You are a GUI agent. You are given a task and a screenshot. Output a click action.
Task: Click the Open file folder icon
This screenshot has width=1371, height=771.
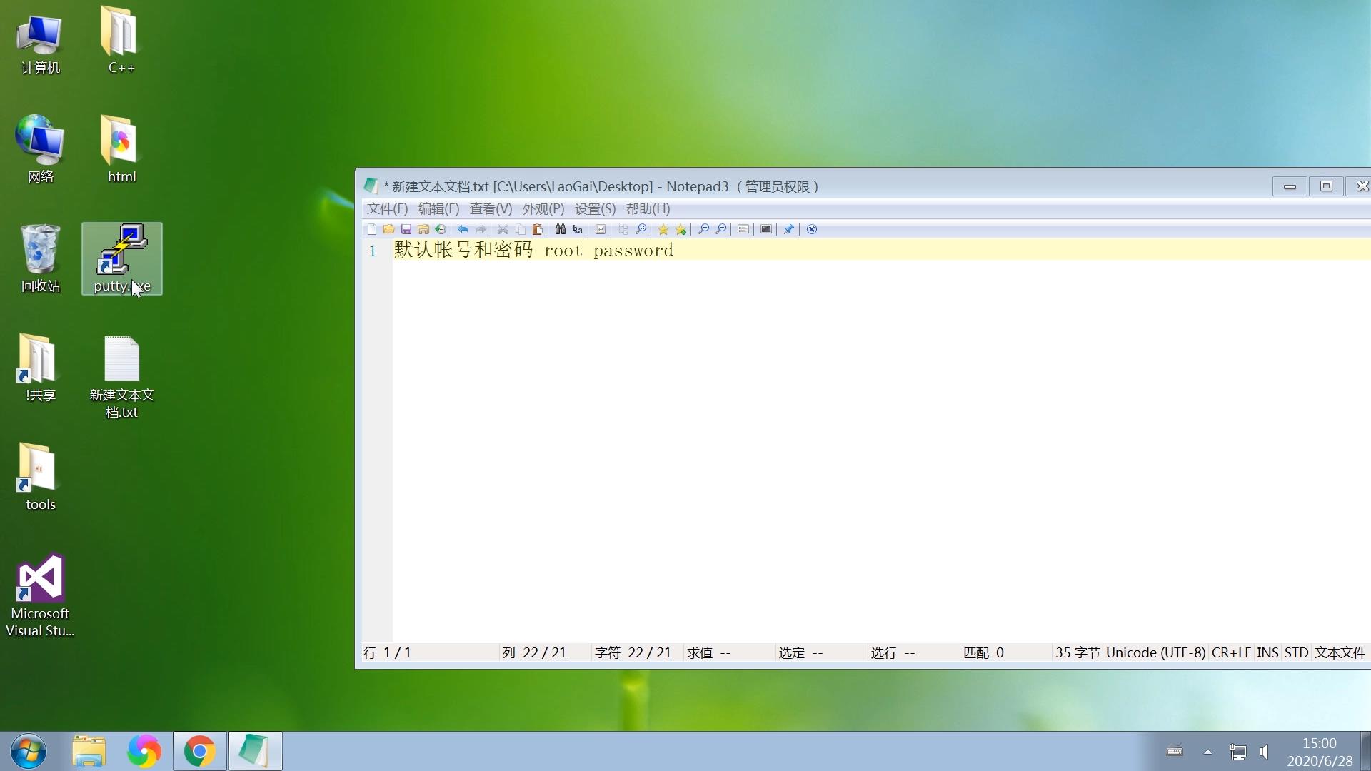[388, 229]
